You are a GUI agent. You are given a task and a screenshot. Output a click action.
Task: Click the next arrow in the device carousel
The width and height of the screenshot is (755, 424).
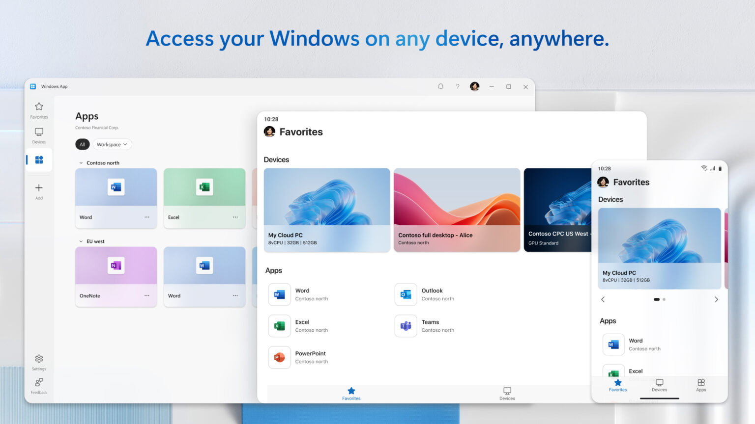pyautogui.click(x=716, y=299)
